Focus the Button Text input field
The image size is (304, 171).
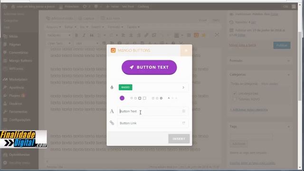click(x=152, y=111)
